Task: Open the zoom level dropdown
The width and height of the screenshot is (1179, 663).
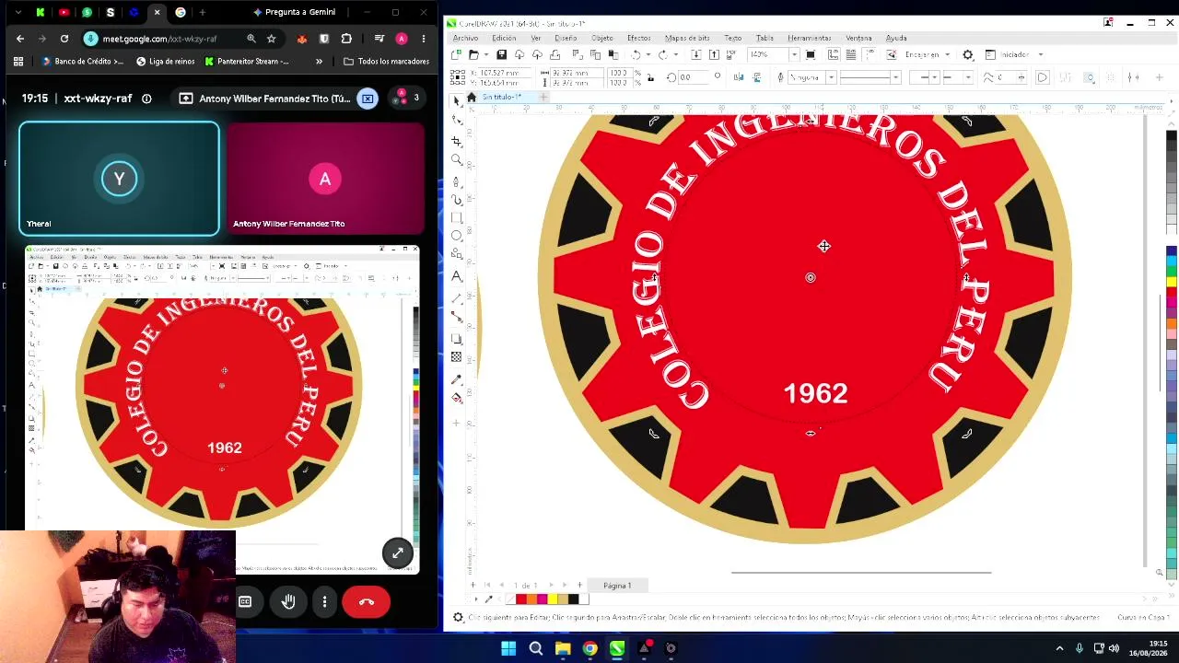Action: tap(794, 54)
